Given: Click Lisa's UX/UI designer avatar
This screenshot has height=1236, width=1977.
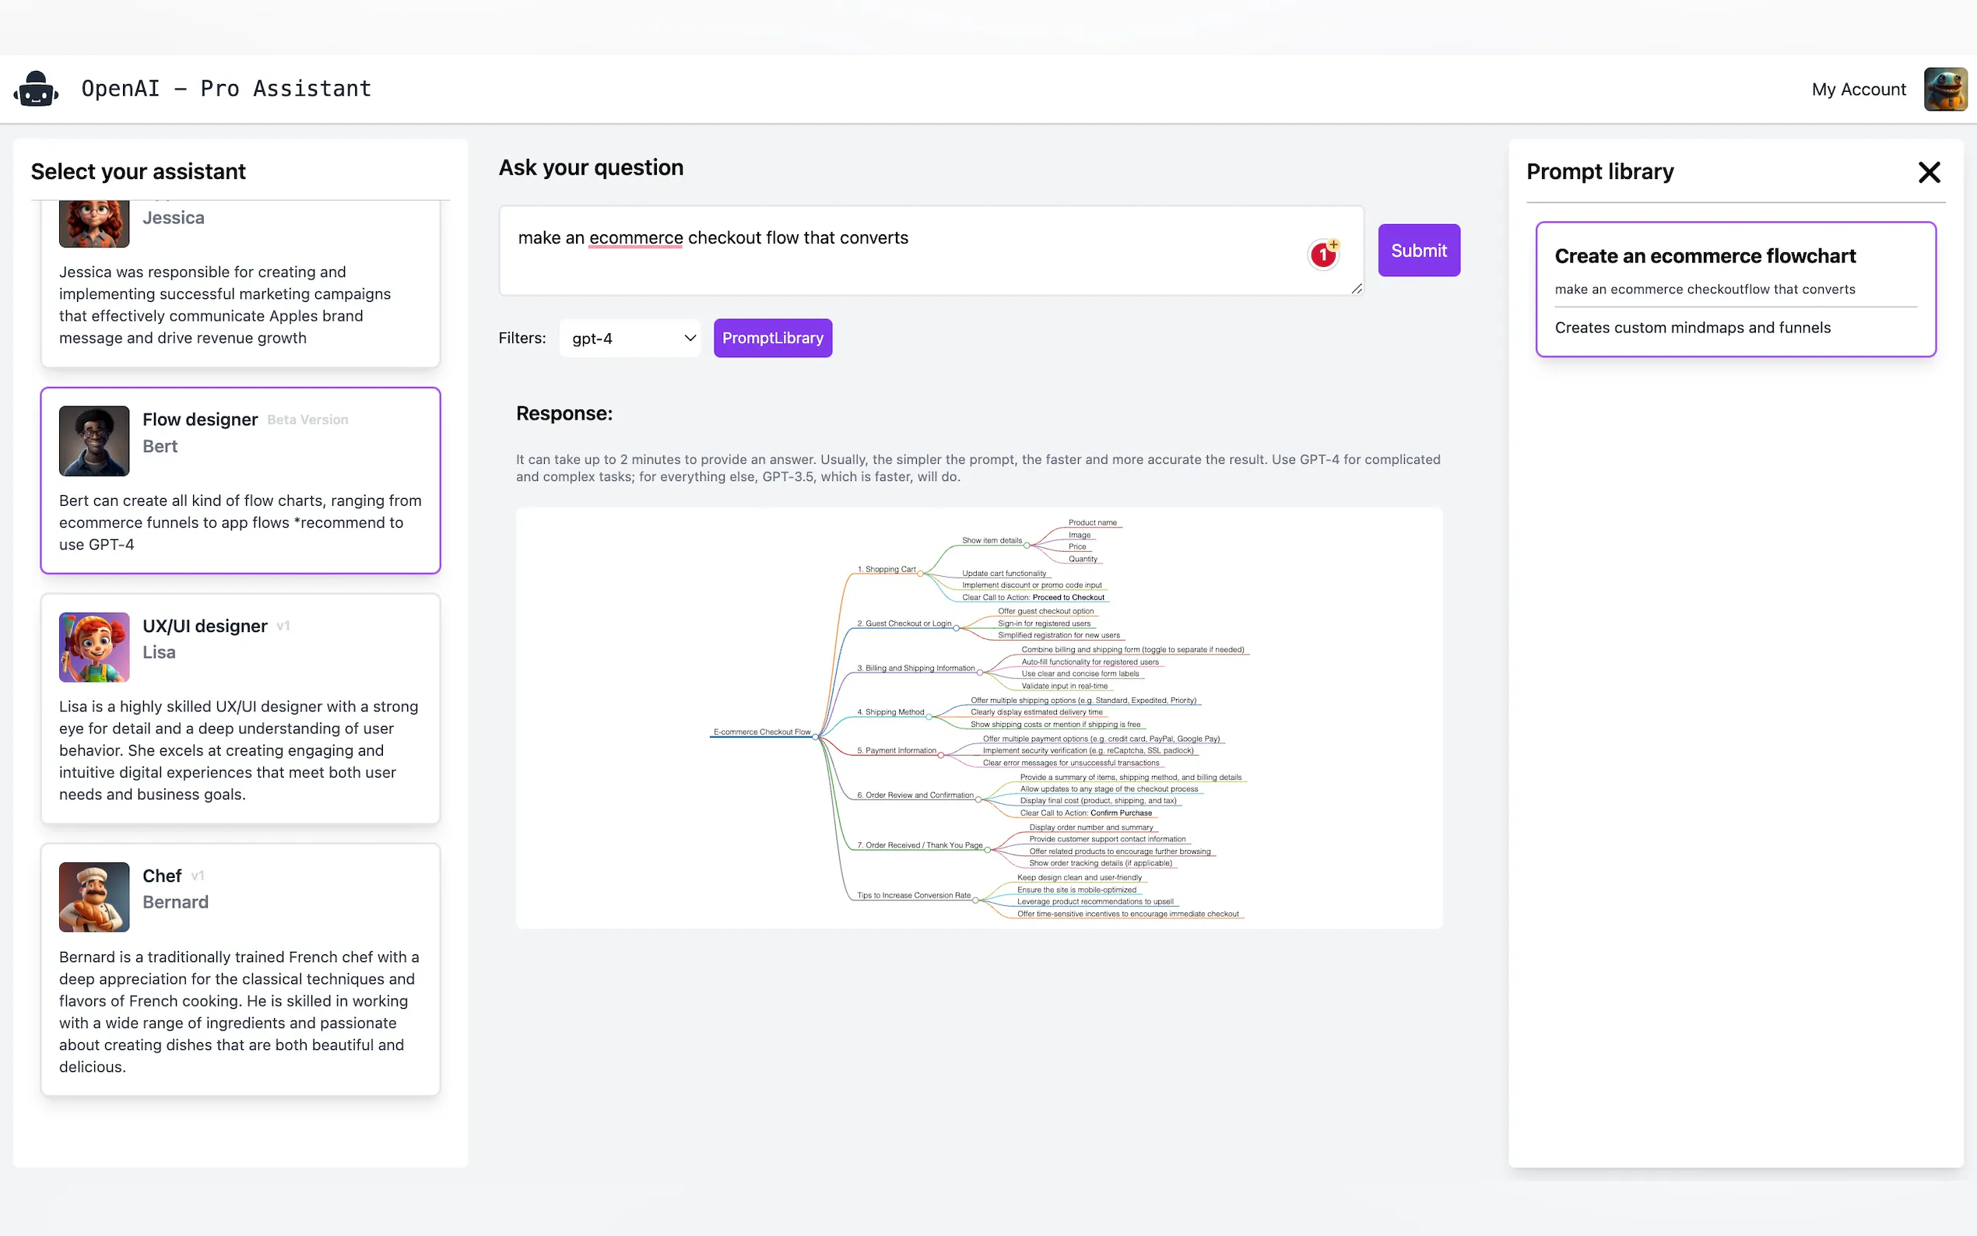Looking at the screenshot, I should (94, 647).
